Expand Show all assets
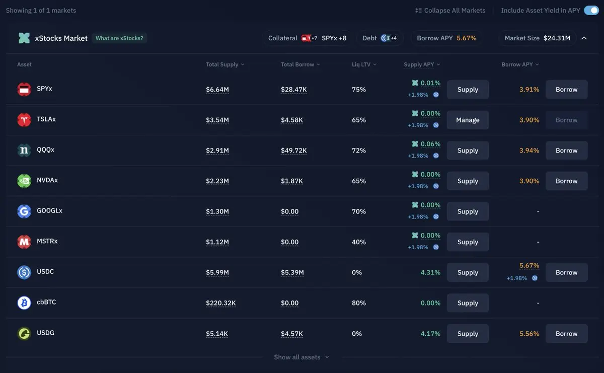This screenshot has height=373, width=604. [x=301, y=357]
